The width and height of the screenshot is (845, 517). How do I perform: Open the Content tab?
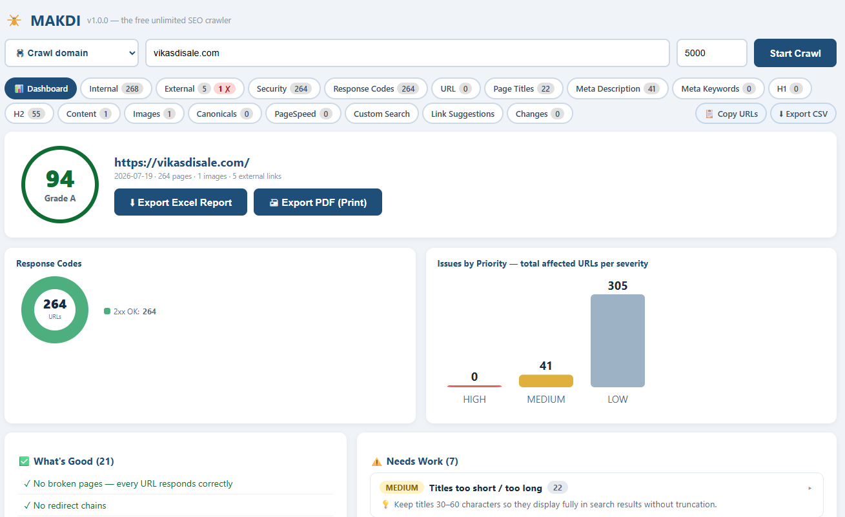click(x=89, y=114)
